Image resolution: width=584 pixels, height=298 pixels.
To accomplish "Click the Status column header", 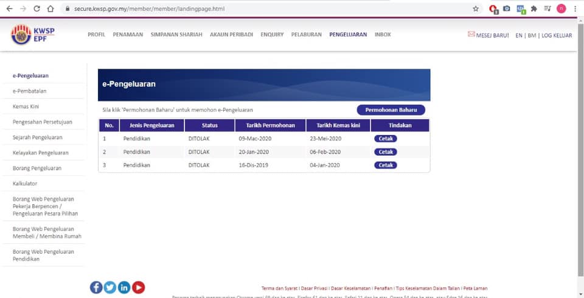I will point(210,125).
